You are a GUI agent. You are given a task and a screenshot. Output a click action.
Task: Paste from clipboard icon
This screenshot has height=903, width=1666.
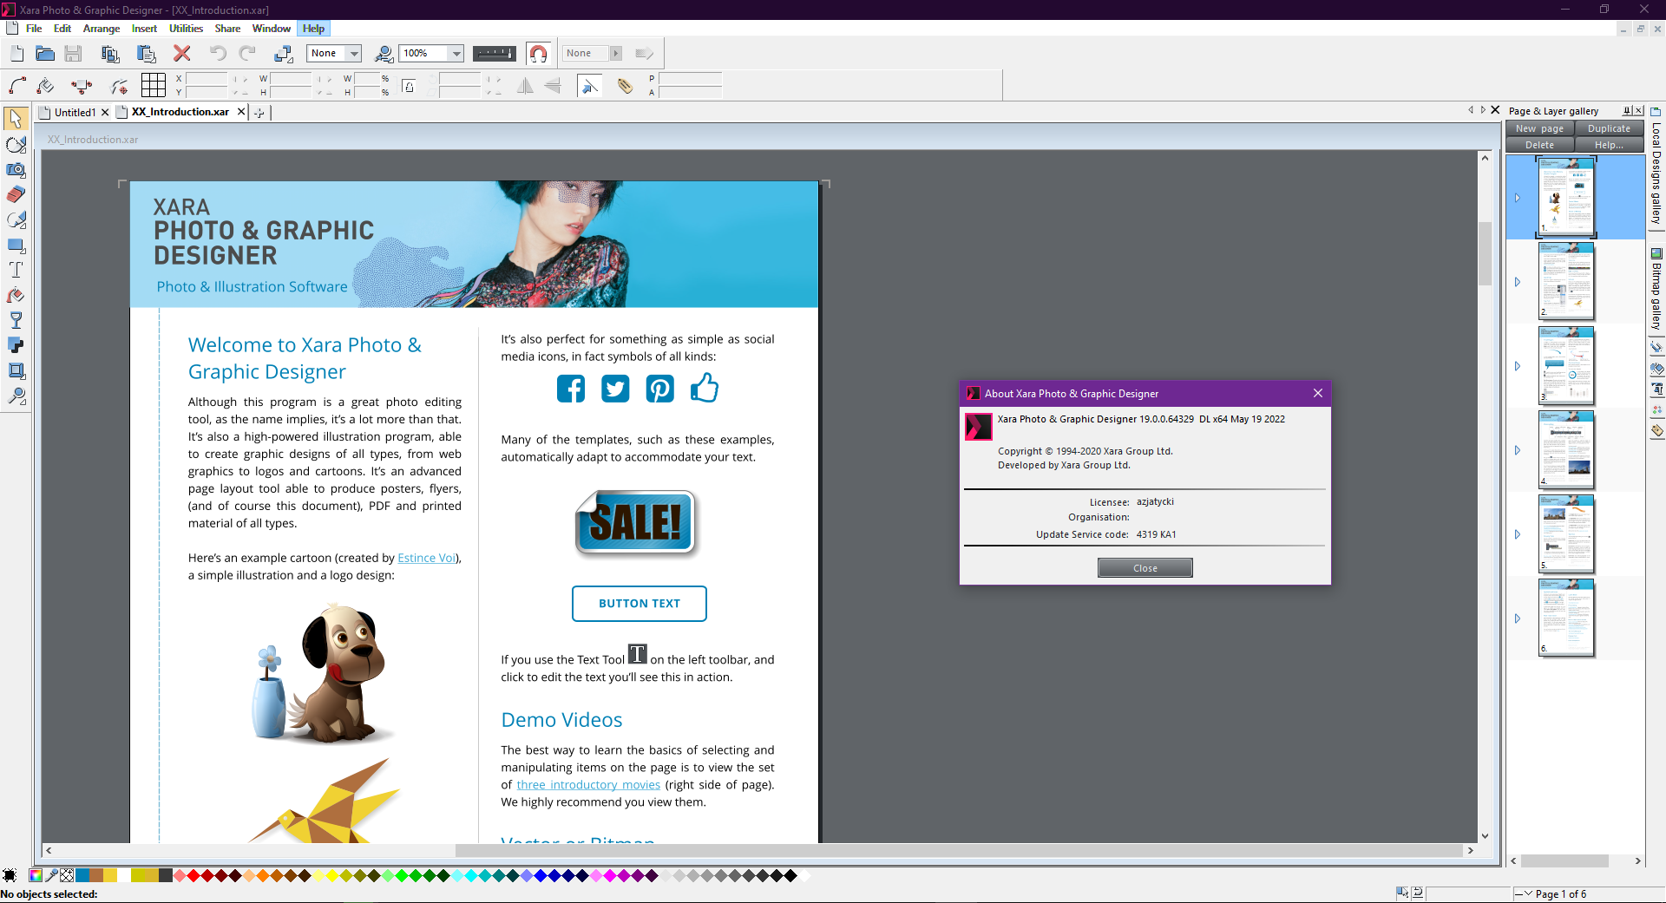point(147,54)
